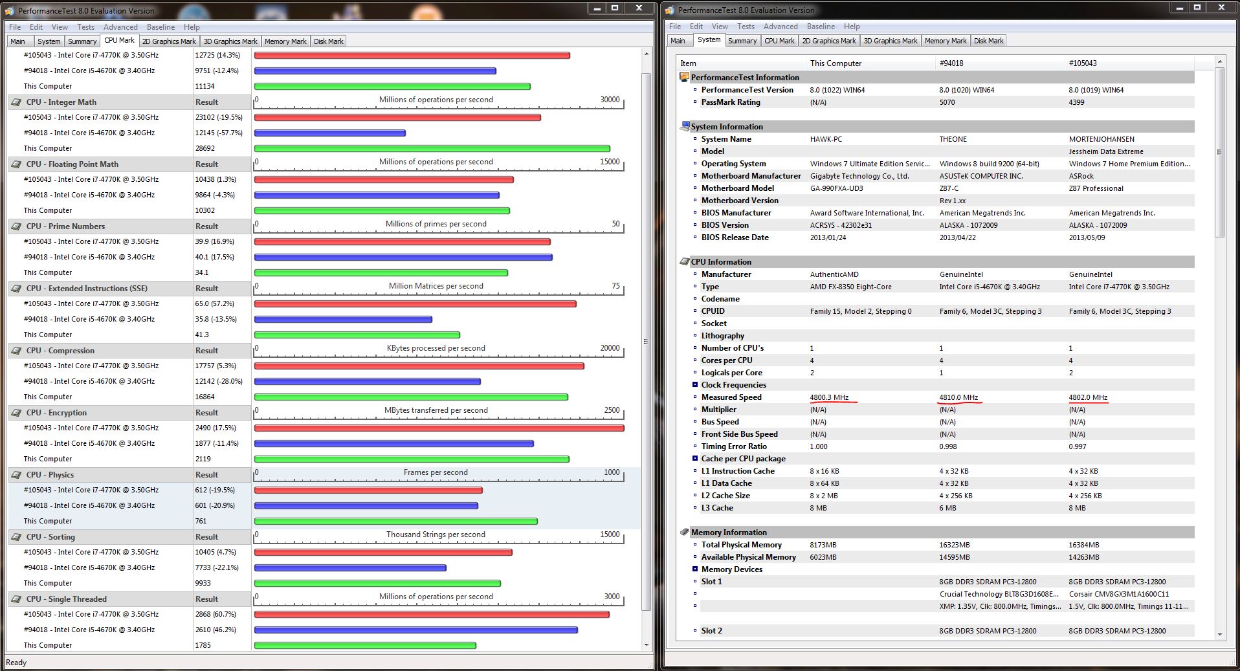Click the CPU Information chip icon
Viewport: 1240px width, 671px height.
tap(684, 261)
